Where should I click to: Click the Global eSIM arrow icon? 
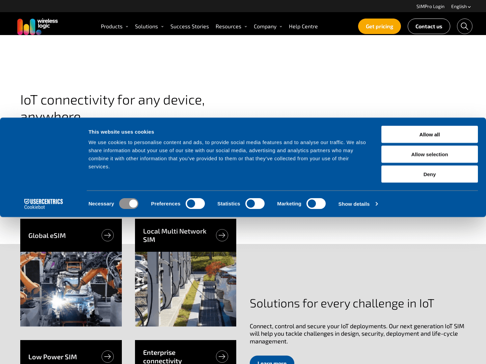tap(108, 235)
